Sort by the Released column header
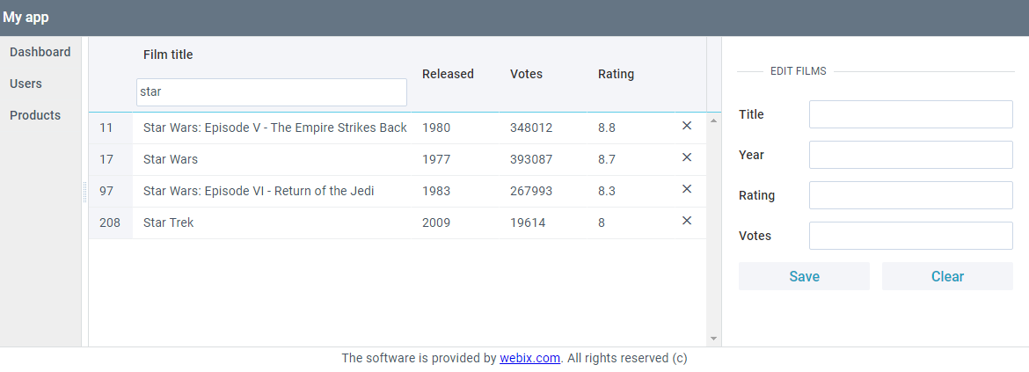The height and width of the screenshot is (372, 1029). (448, 74)
